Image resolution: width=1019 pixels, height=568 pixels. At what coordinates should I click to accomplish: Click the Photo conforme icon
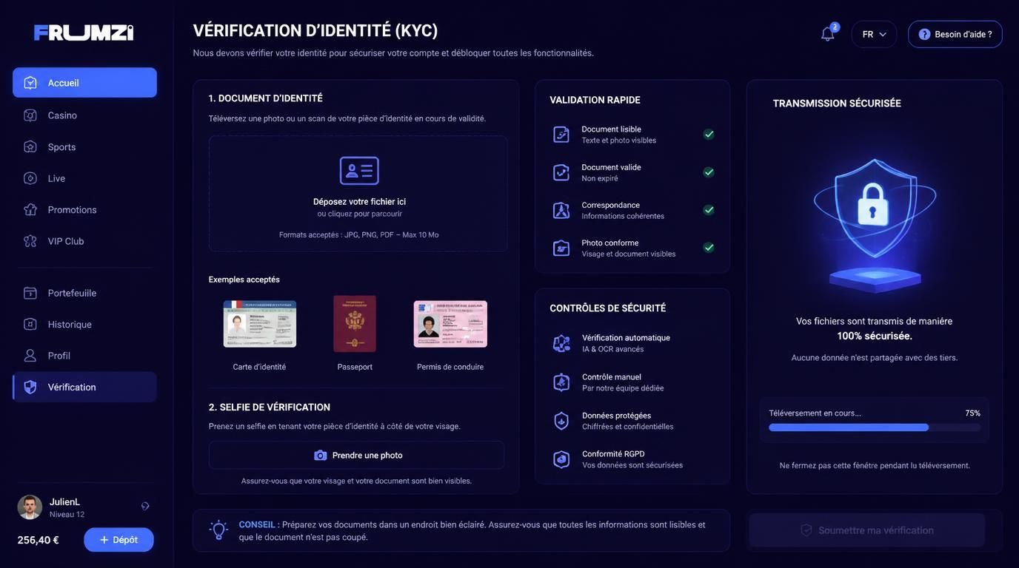coord(561,248)
